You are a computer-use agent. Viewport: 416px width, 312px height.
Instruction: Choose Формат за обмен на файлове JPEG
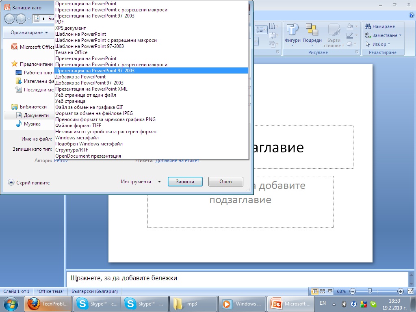[151, 113]
